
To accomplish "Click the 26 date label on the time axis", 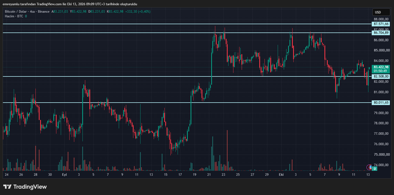I will 21,175.
